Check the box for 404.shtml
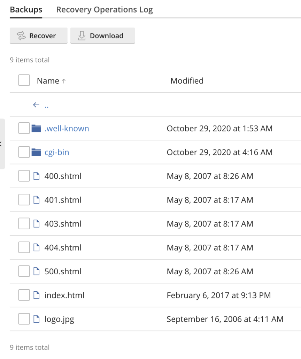 24,247
